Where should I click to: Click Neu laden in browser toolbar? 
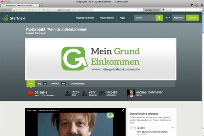tap(149, 10)
